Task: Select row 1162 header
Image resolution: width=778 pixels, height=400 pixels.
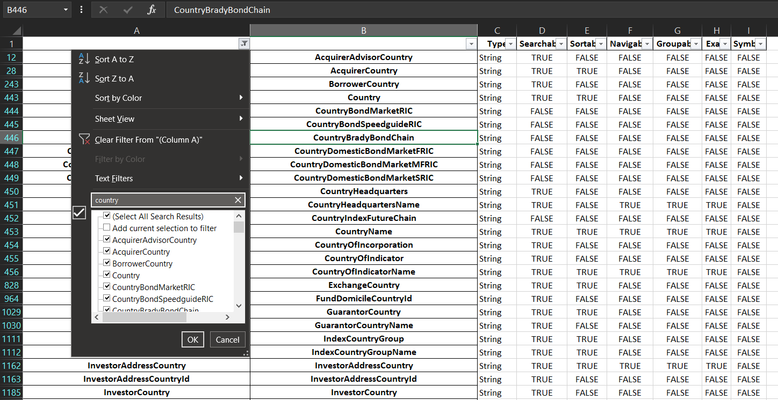Action: [x=11, y=366]
